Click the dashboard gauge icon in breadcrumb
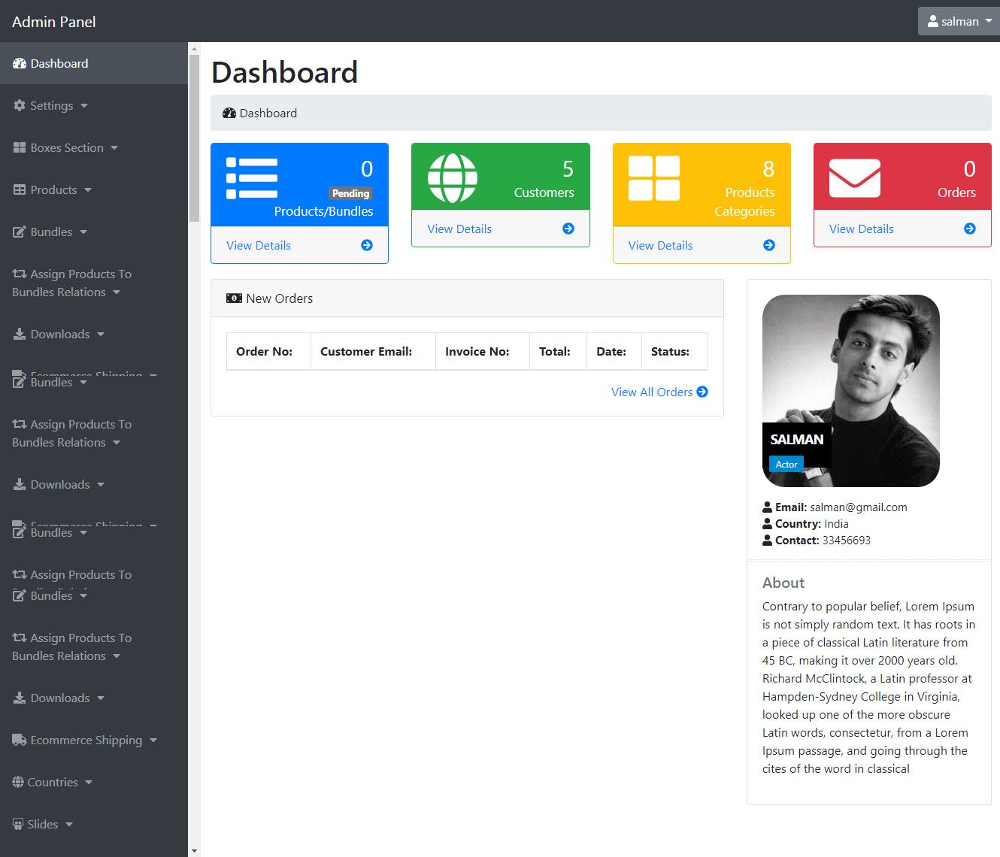The height and width of the screenshot is (857, 1000). point(229,114)
